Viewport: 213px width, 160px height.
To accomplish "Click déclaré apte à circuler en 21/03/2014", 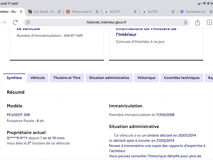I will coord(144,141).
